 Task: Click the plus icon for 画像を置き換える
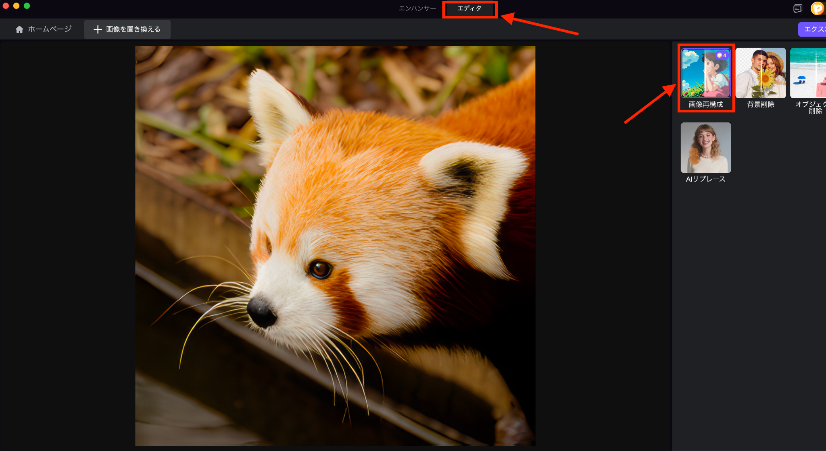(98, 29)
